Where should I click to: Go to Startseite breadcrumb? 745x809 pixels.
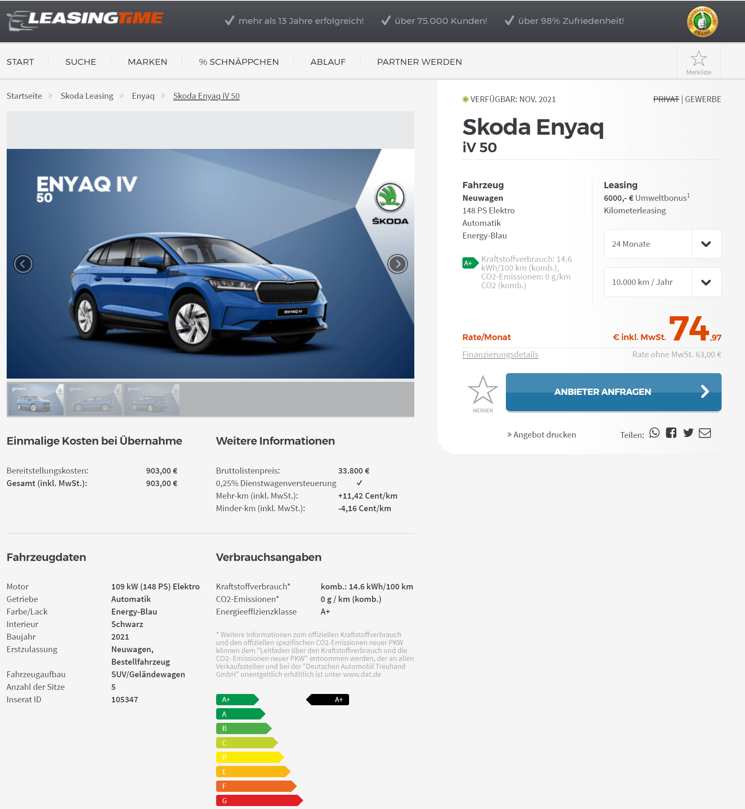(x=24, y=96)
